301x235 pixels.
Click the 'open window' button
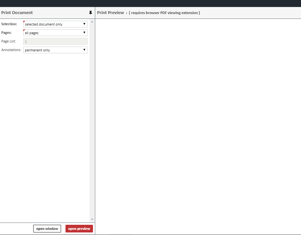47,228
